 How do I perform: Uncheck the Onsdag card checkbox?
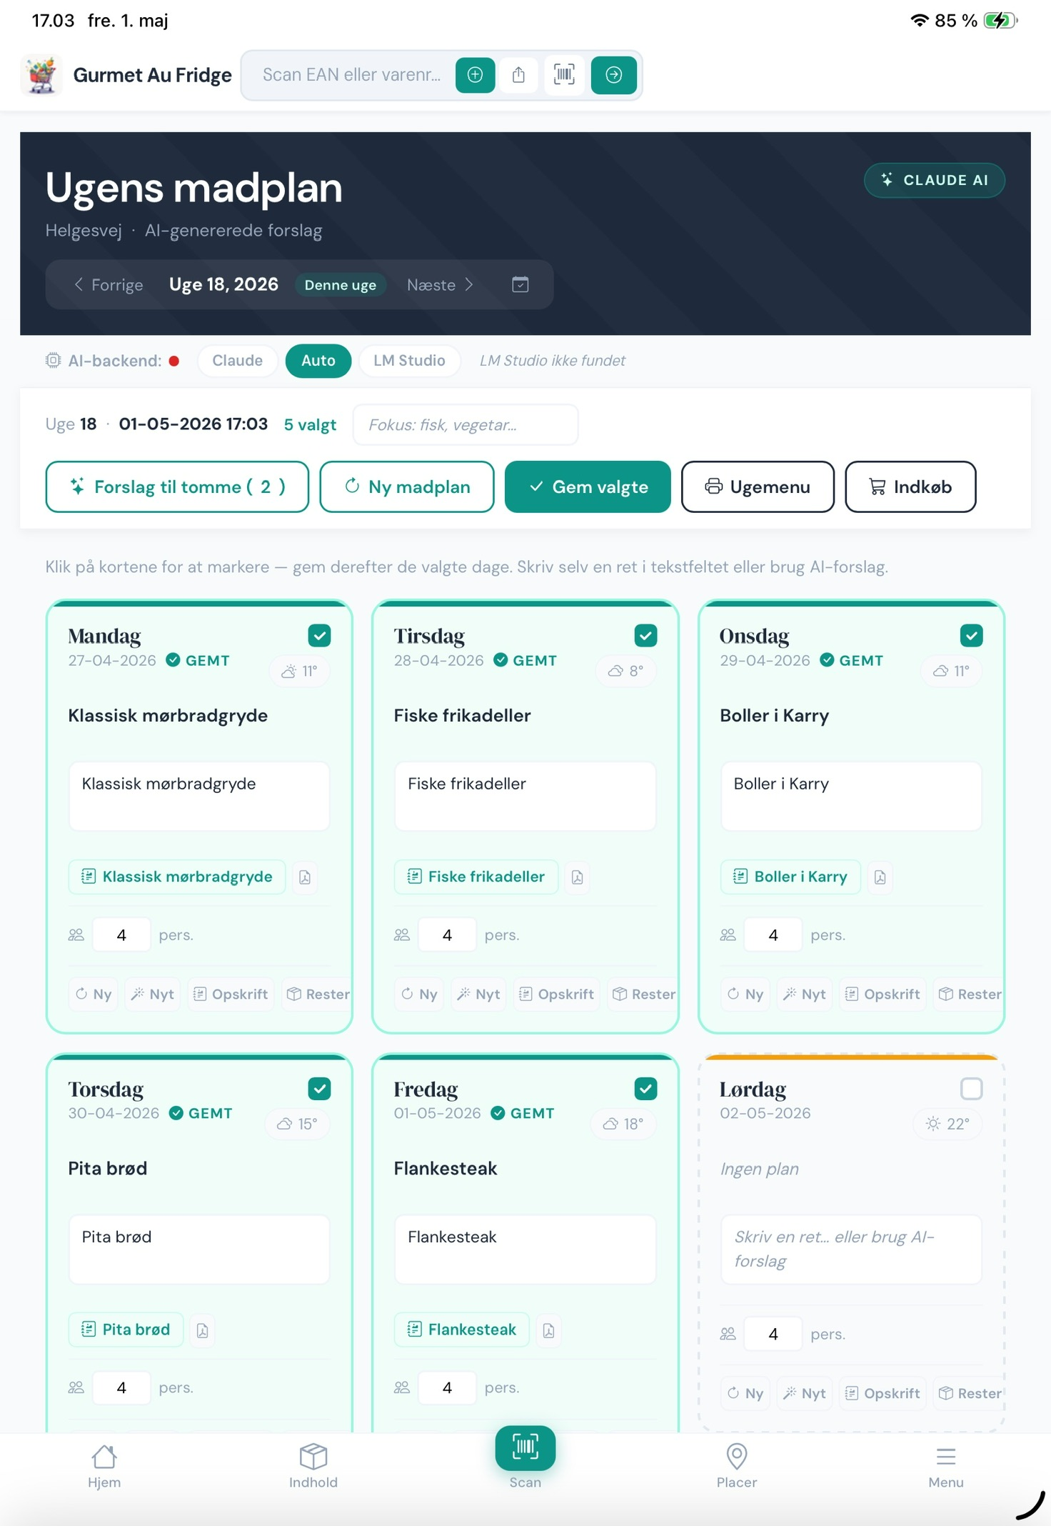[x=972, y=635]
